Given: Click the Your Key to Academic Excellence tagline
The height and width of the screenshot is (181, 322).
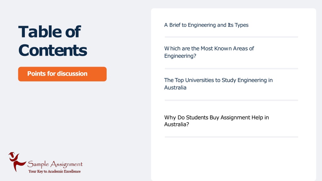Looking at the screenshot, I should [x=54, y=171].
